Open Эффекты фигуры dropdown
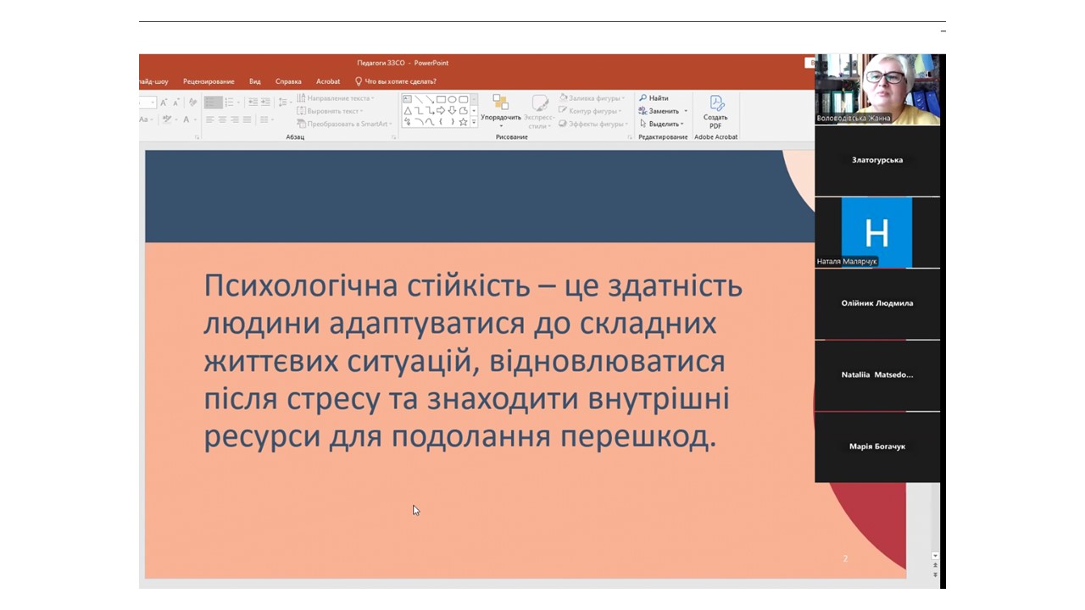Viewport: 1085px width, 610px height. [591, 124]
